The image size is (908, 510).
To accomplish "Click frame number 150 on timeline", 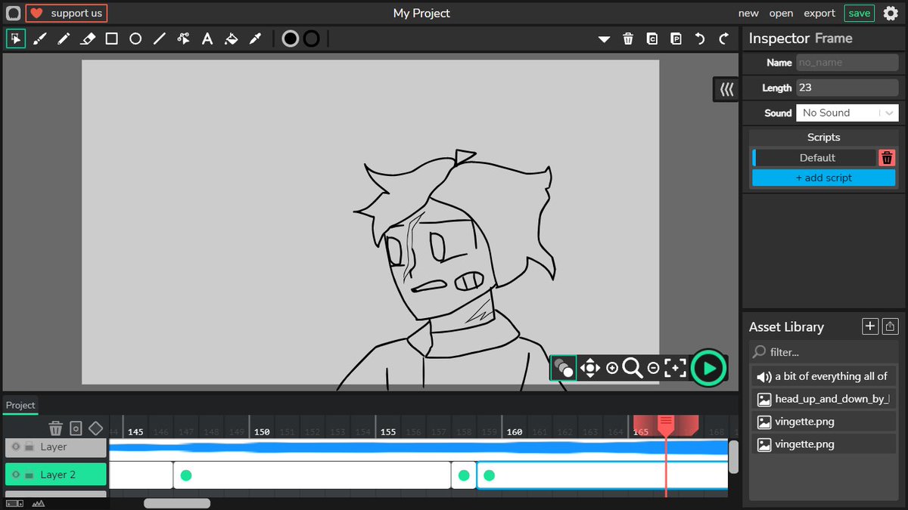I will point(262,432).
